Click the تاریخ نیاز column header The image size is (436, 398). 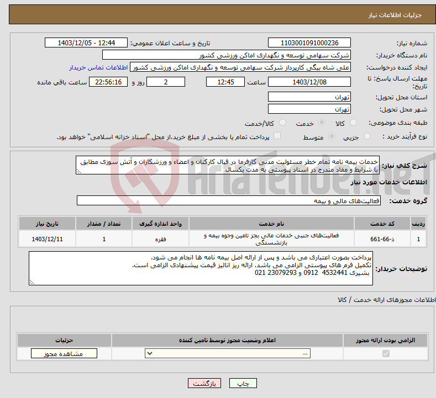coord(48,224)
